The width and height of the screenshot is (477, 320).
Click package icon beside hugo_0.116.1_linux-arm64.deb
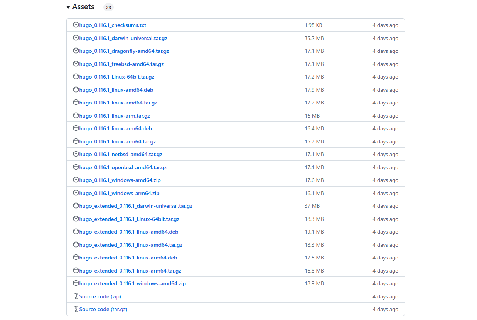pyautogui.click(x=76, y=128)
